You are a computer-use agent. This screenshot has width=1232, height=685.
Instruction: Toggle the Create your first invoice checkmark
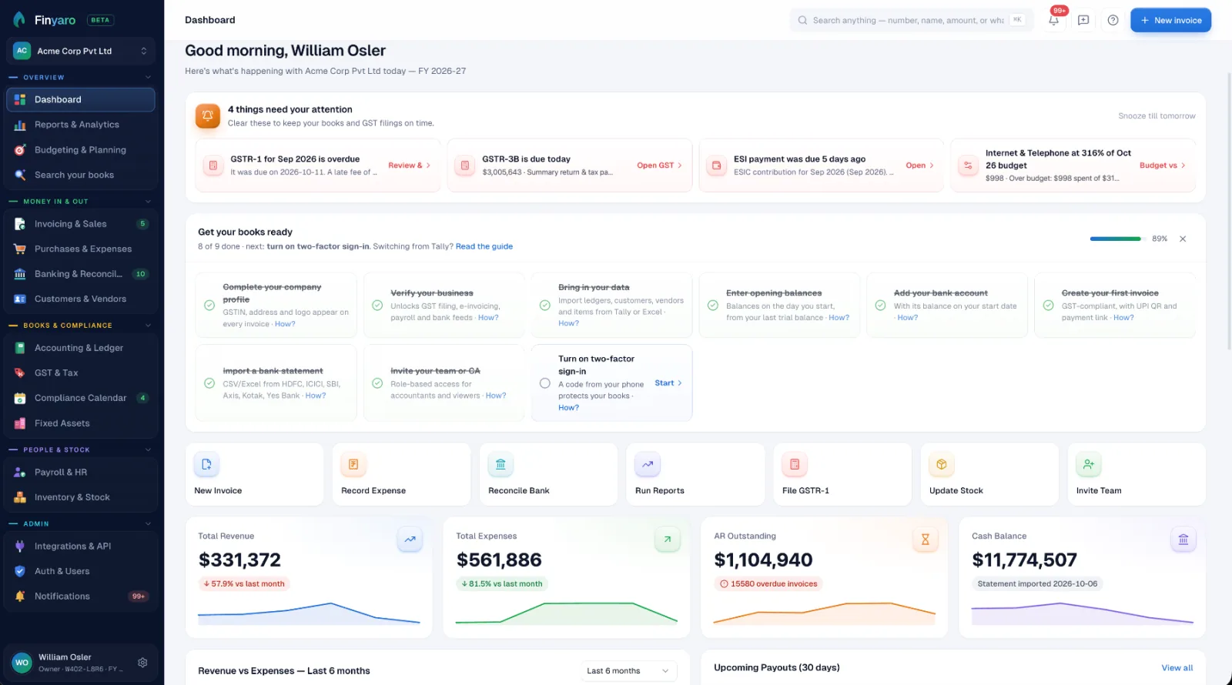(1048, 306)
